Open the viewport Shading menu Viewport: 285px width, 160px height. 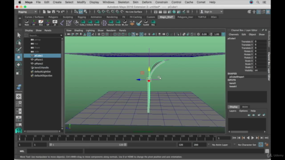point(78,30)
